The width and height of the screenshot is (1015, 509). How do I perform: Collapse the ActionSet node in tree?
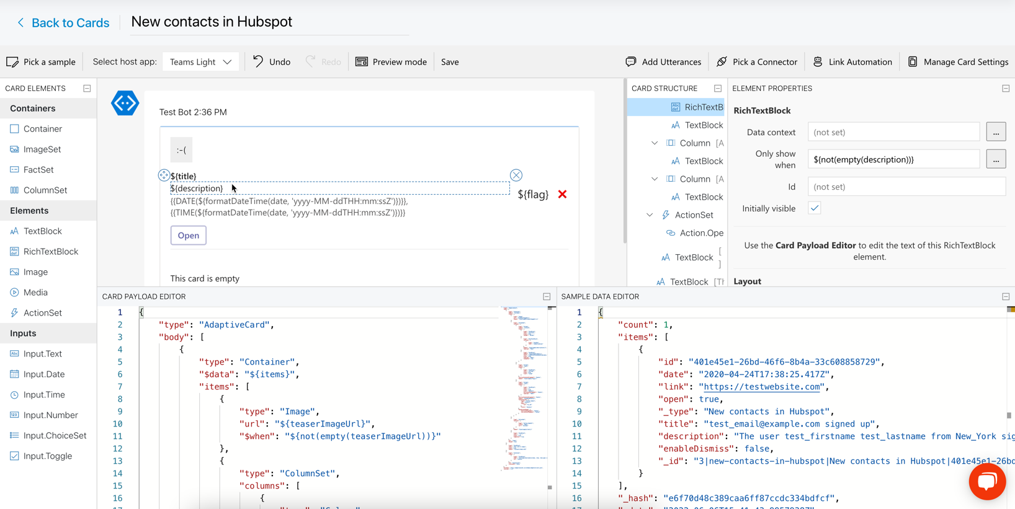pos(650,215)
